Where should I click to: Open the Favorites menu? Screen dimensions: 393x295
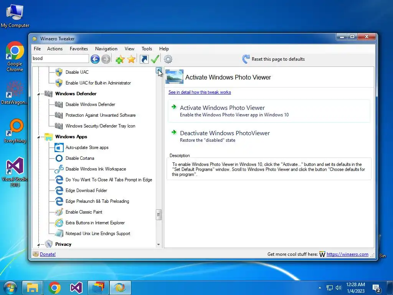pyautogui.click(x=79, y=49)
